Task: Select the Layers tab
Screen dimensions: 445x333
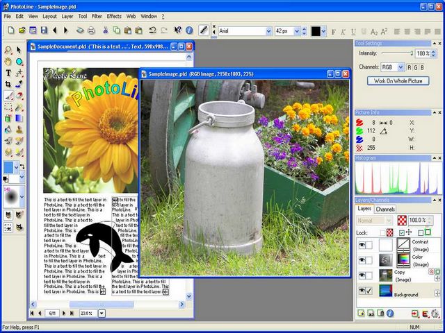Action: click(x=364, y=209)
